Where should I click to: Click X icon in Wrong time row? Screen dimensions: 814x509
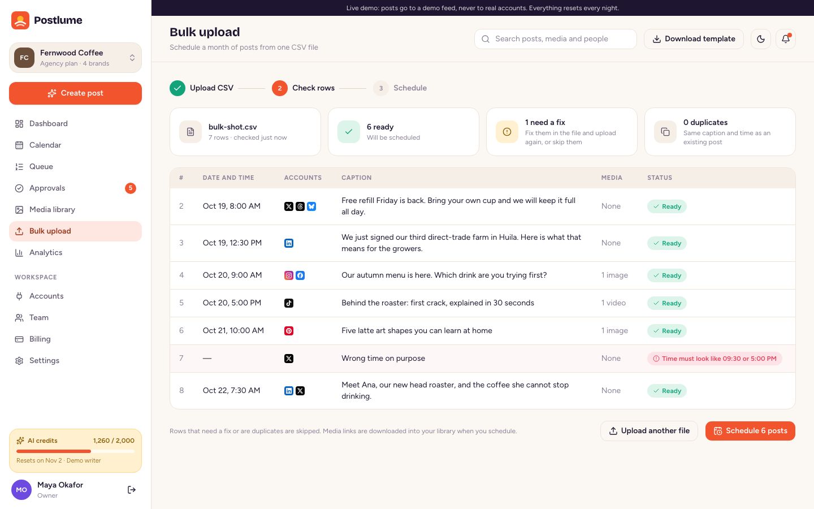point(289,359)
